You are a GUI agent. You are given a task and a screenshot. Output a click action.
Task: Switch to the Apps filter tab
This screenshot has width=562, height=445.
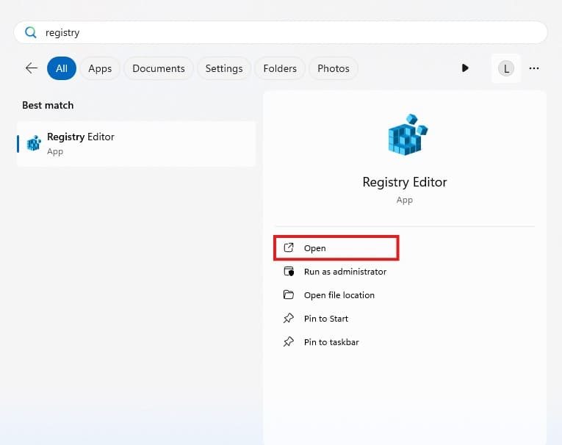(100, 68)
